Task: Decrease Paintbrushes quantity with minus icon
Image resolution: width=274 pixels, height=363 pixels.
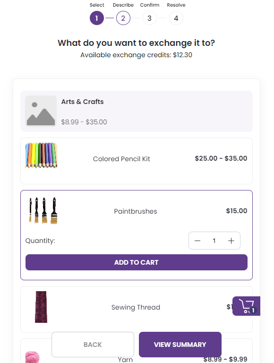Action: (197, 241)
